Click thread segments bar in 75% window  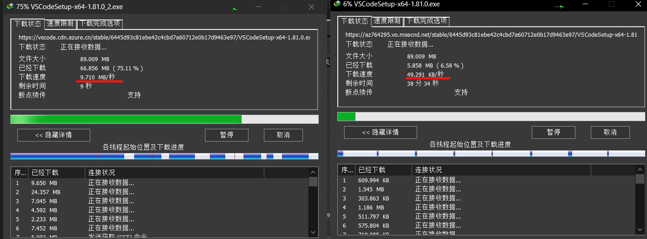(165, 156)
